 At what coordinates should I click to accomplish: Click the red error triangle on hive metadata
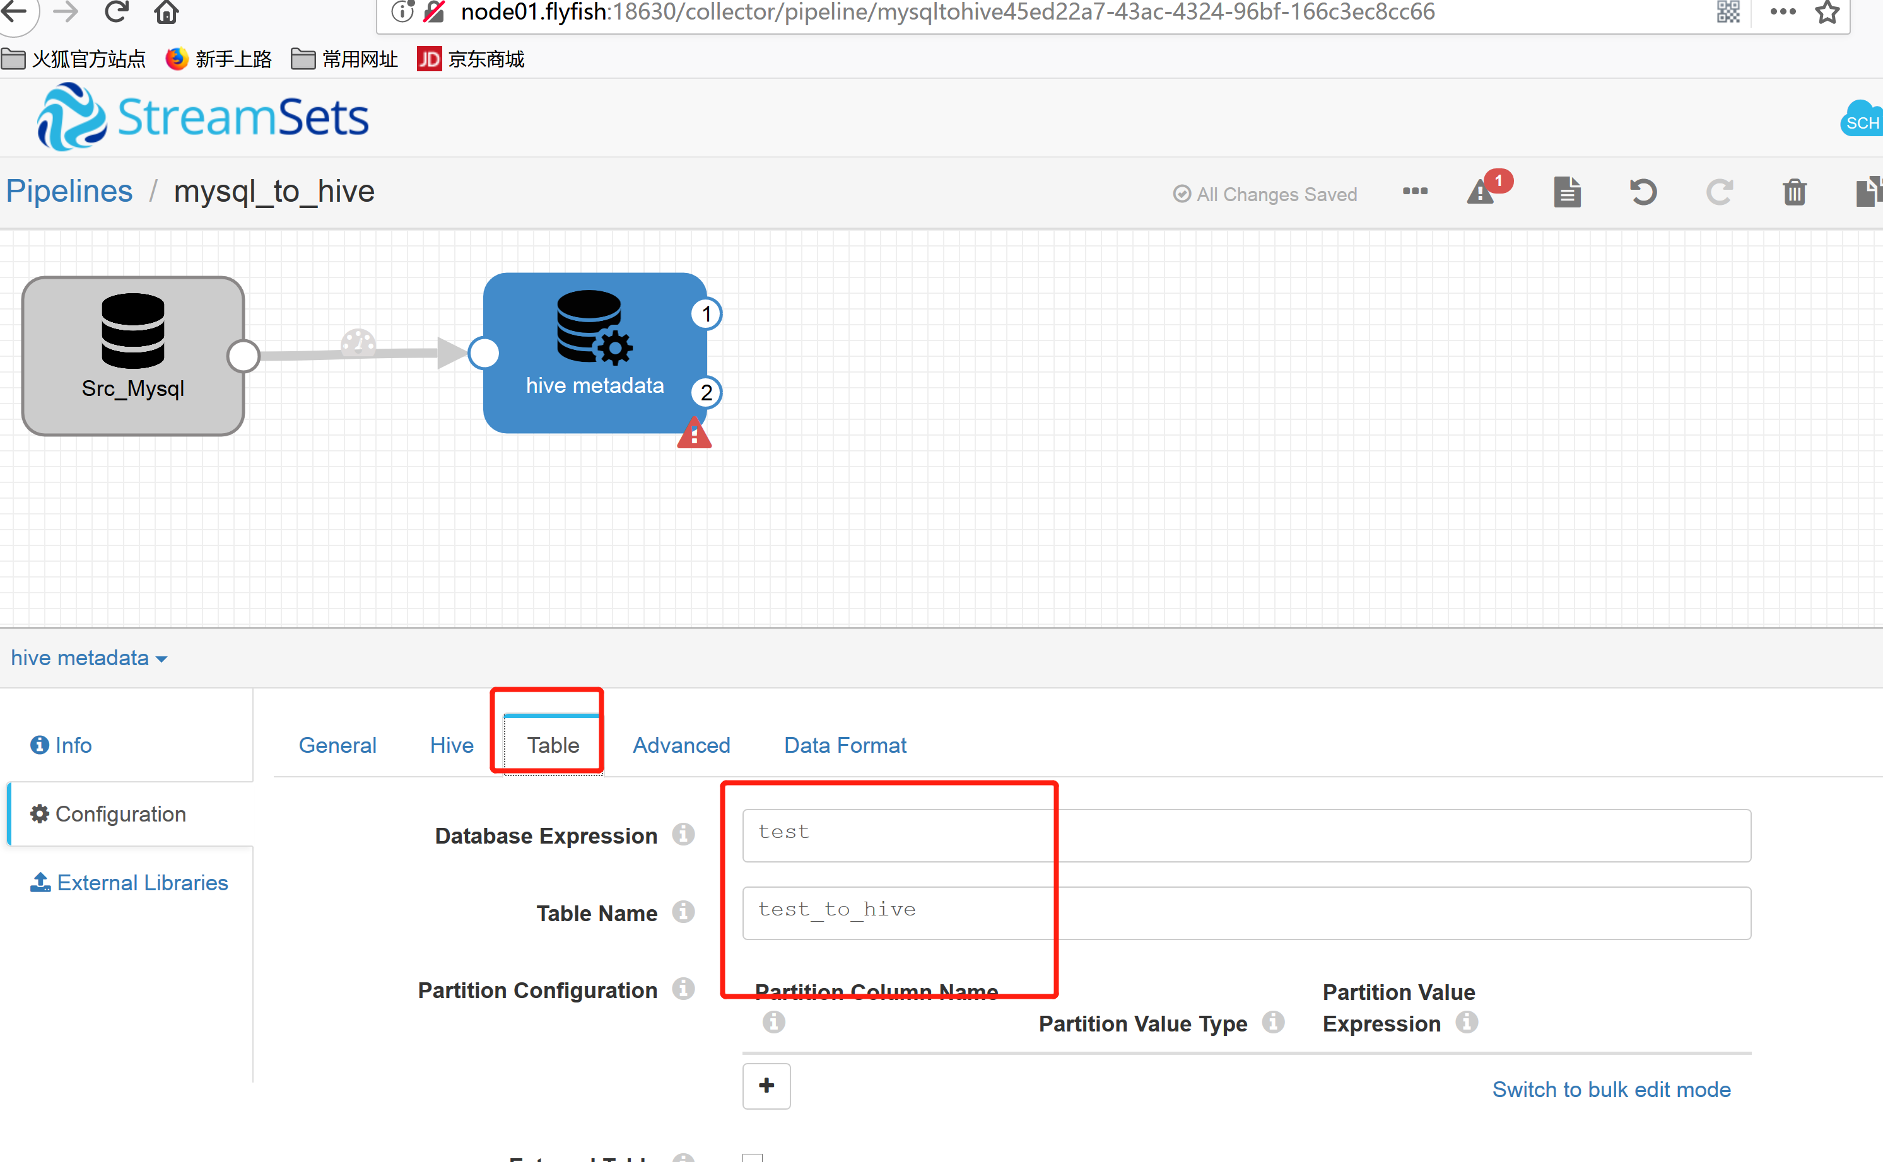click(x=693, y=433)
